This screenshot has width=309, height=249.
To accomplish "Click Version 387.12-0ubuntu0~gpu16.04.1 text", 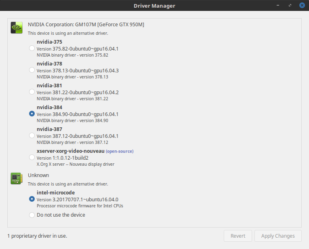I will tap(78, 137).
